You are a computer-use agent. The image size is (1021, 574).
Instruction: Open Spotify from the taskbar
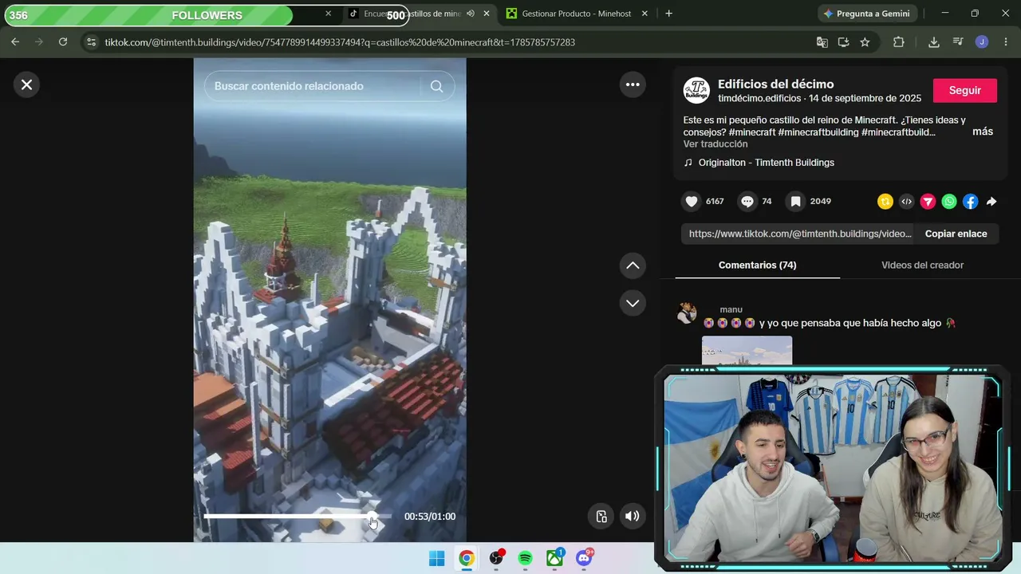tap(525, 558)
